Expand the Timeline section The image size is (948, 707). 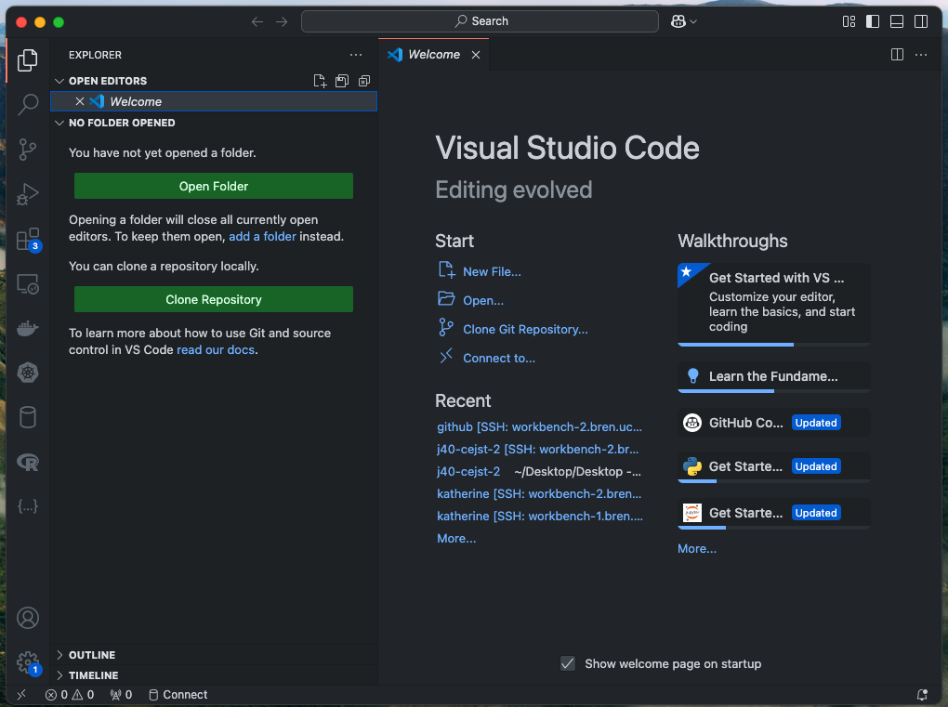pyautogui.click(x=59, y=675)
